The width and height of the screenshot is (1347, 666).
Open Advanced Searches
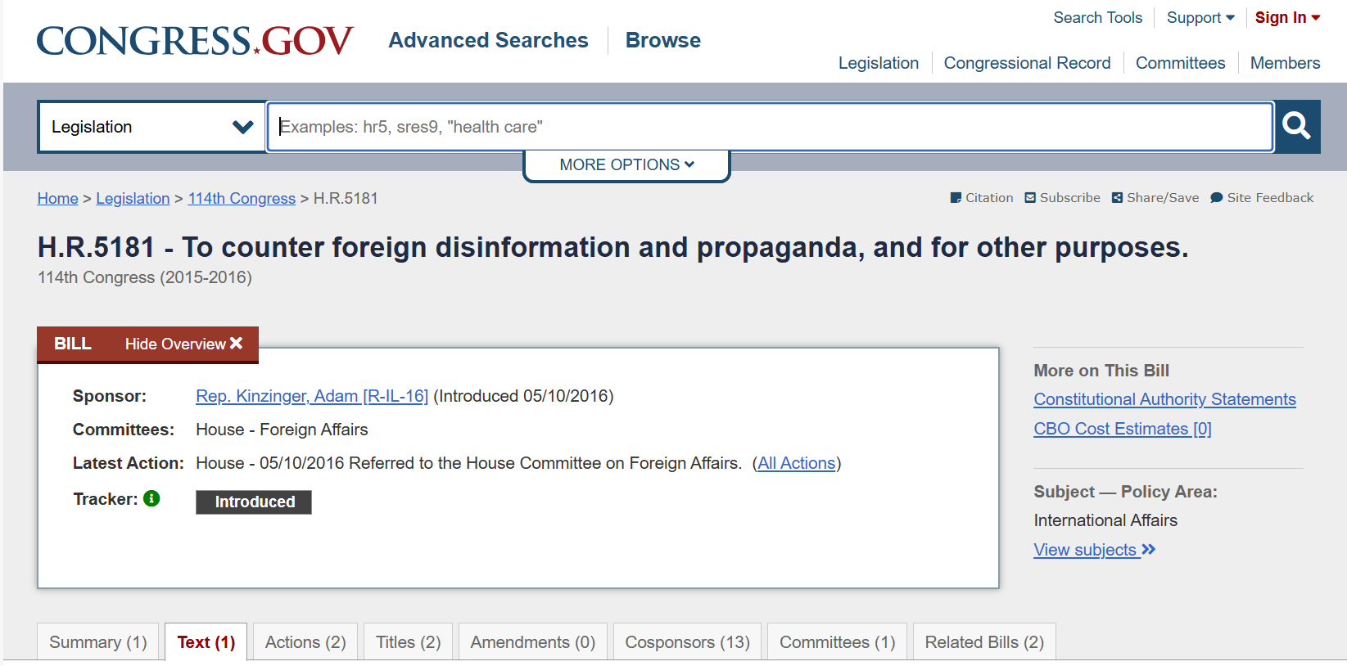click(489, 40)
